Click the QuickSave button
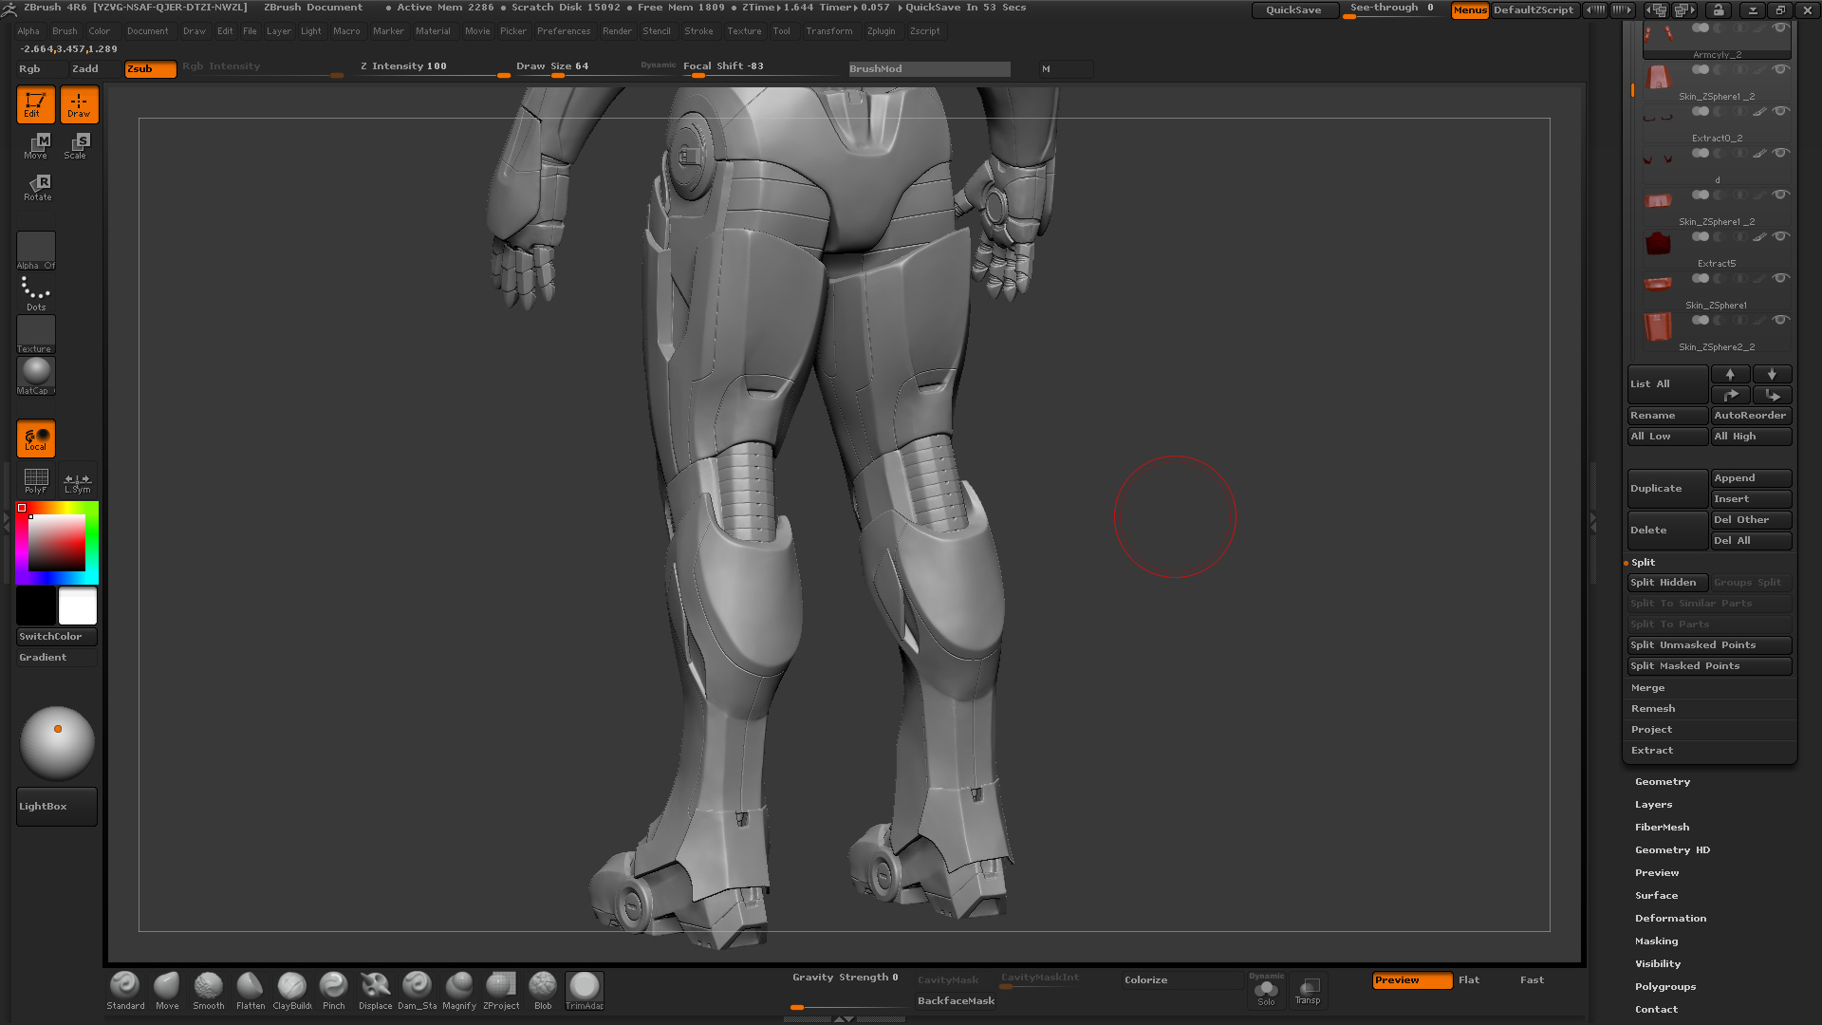 coord(1294,9)
